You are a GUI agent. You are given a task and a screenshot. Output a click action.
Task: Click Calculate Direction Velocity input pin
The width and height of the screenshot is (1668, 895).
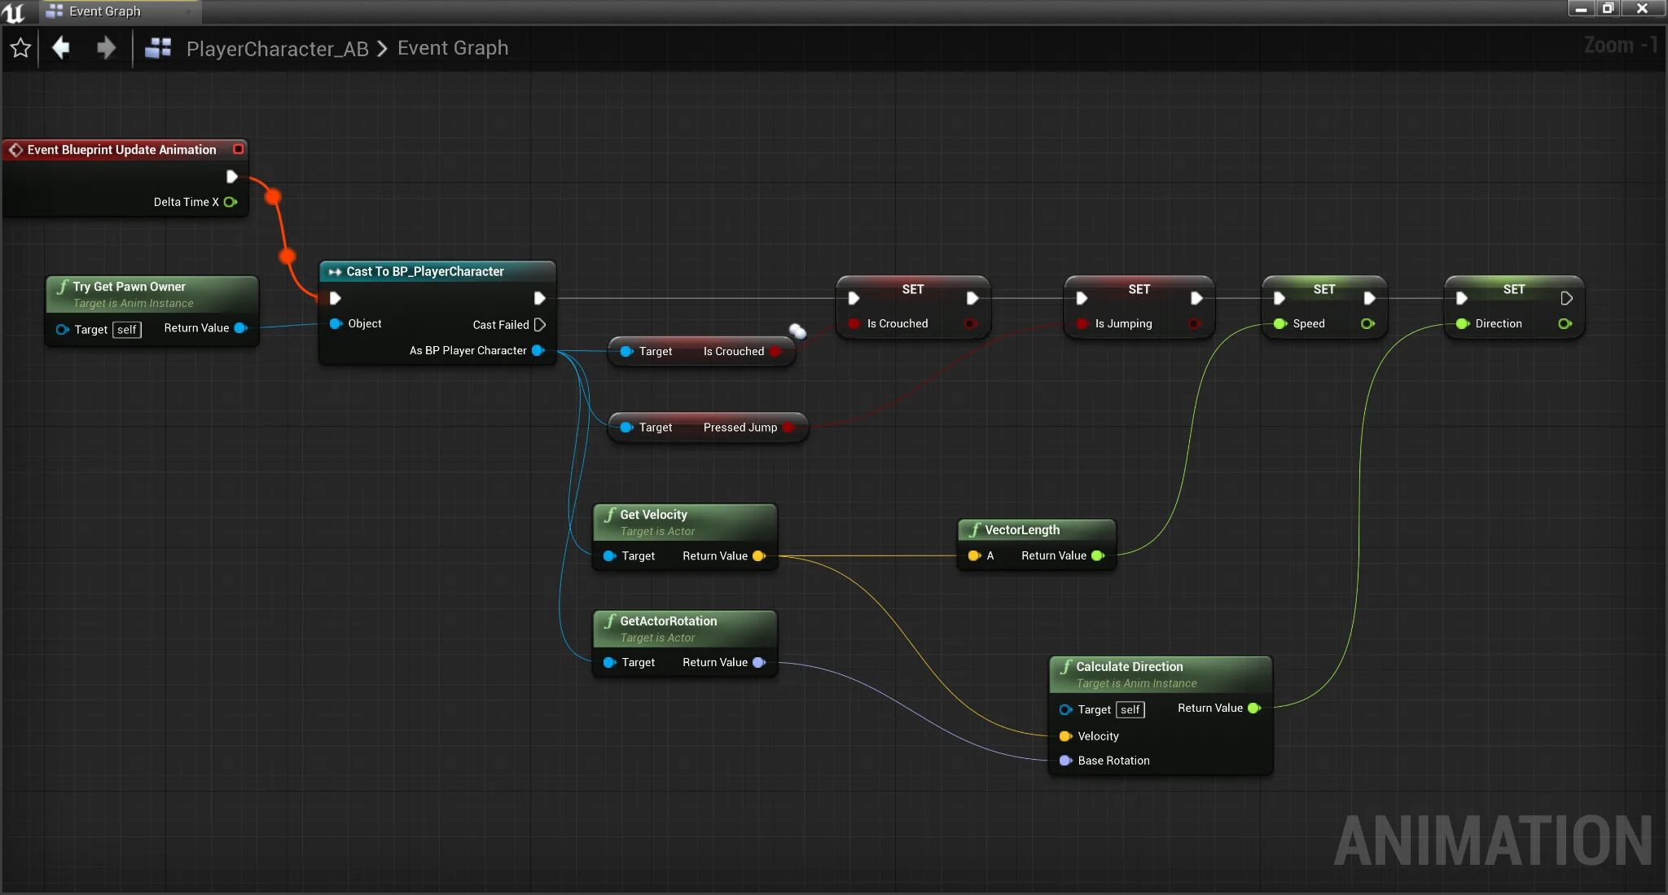pyautogui.click(x=1065, y=736)
